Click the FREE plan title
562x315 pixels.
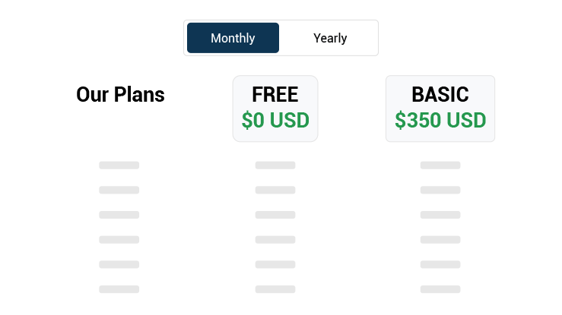click(x=275, y=95)
